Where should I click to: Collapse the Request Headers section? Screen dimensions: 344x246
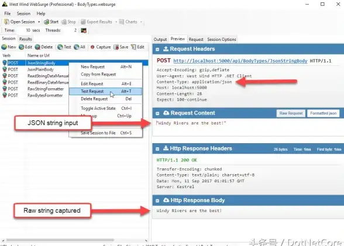tap(157, 49)
